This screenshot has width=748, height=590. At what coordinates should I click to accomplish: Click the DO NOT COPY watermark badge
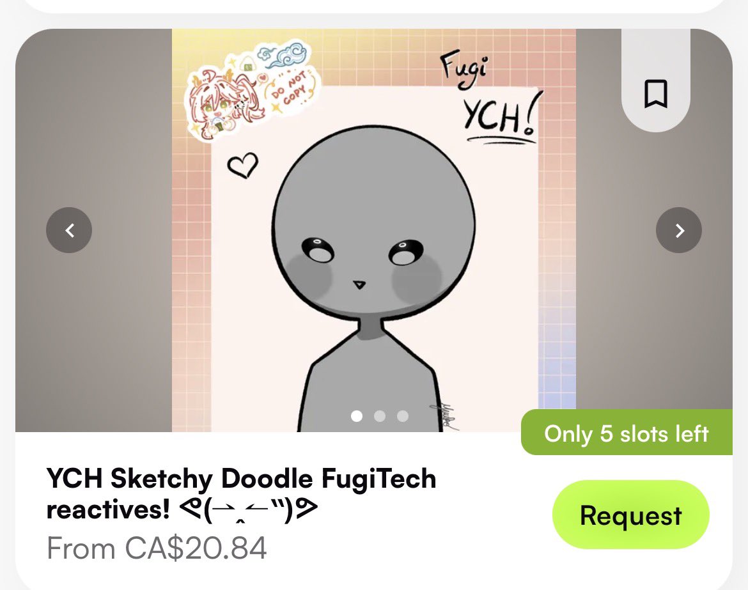[x=290, y=88]
